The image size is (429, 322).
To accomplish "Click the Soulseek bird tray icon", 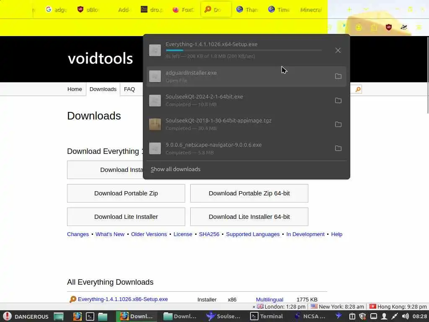I will (339, 316).
